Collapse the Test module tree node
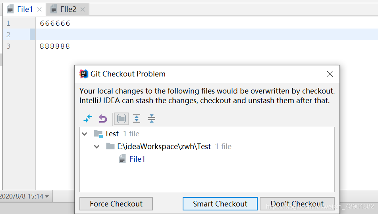 (x=85, y=134)
